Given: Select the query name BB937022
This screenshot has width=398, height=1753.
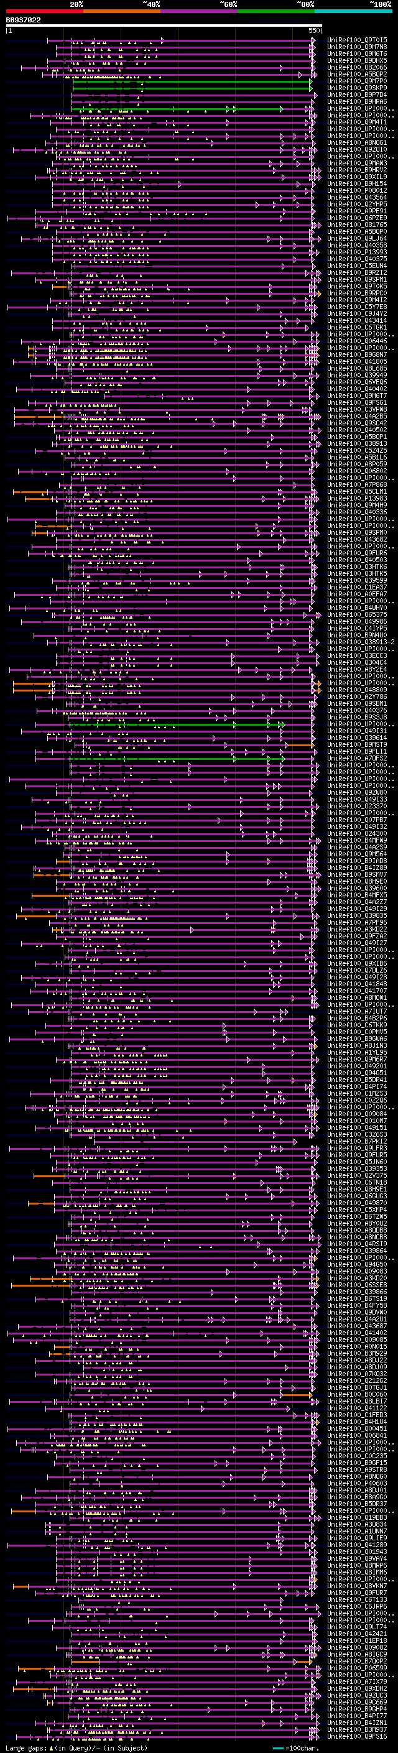Looking at the screenshot, I should pyautogui.click(x=23, y=21).
